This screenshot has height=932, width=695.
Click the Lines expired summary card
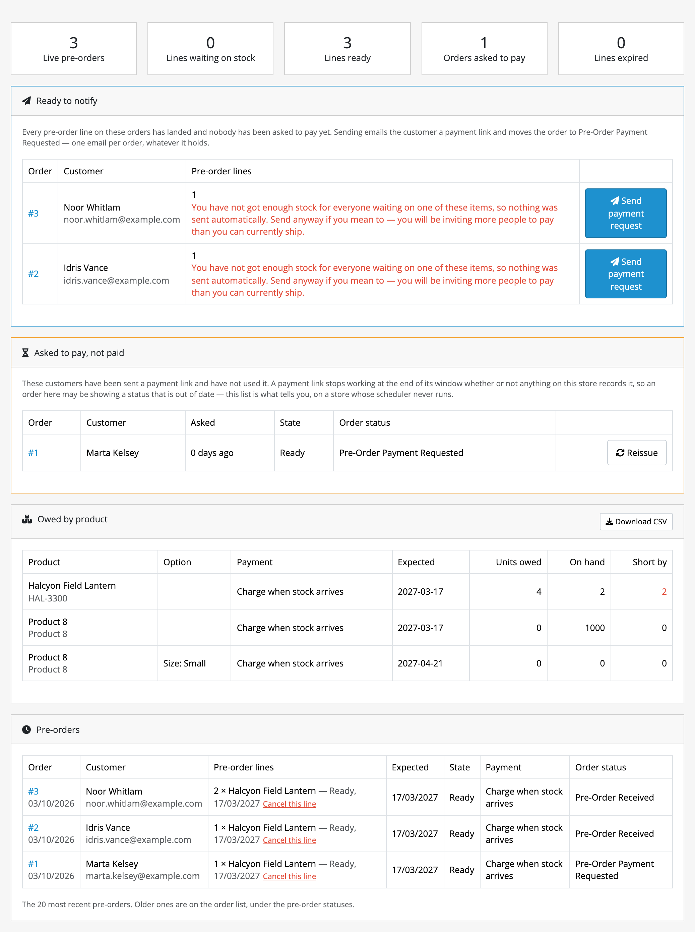[621, 49]
